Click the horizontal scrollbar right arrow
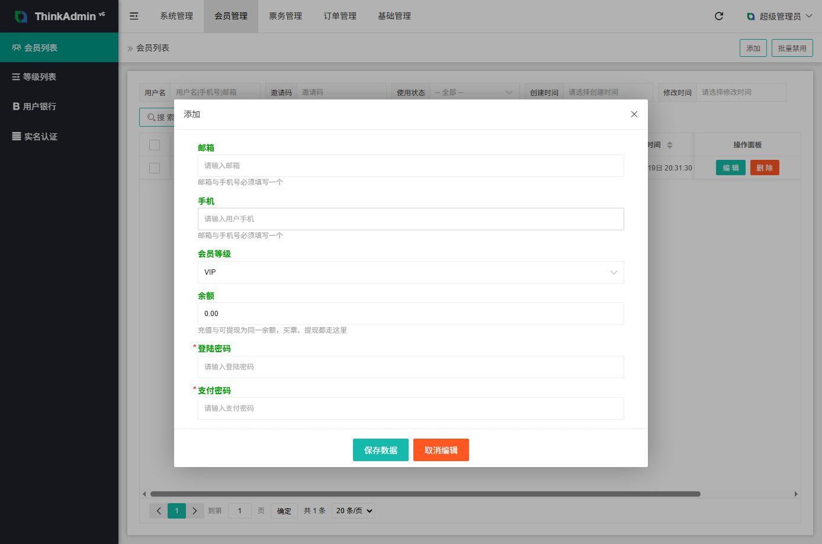Image resolution: width=822 pixels, height=544 pixels. click(796, 494)
